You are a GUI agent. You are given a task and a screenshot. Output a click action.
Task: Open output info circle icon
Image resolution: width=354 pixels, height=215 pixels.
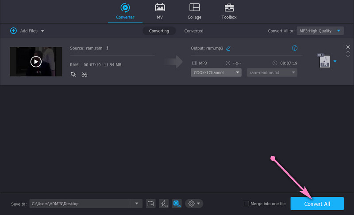295,48
